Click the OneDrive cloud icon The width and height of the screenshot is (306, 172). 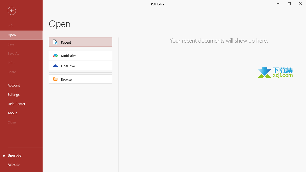(x=55, y=66)
